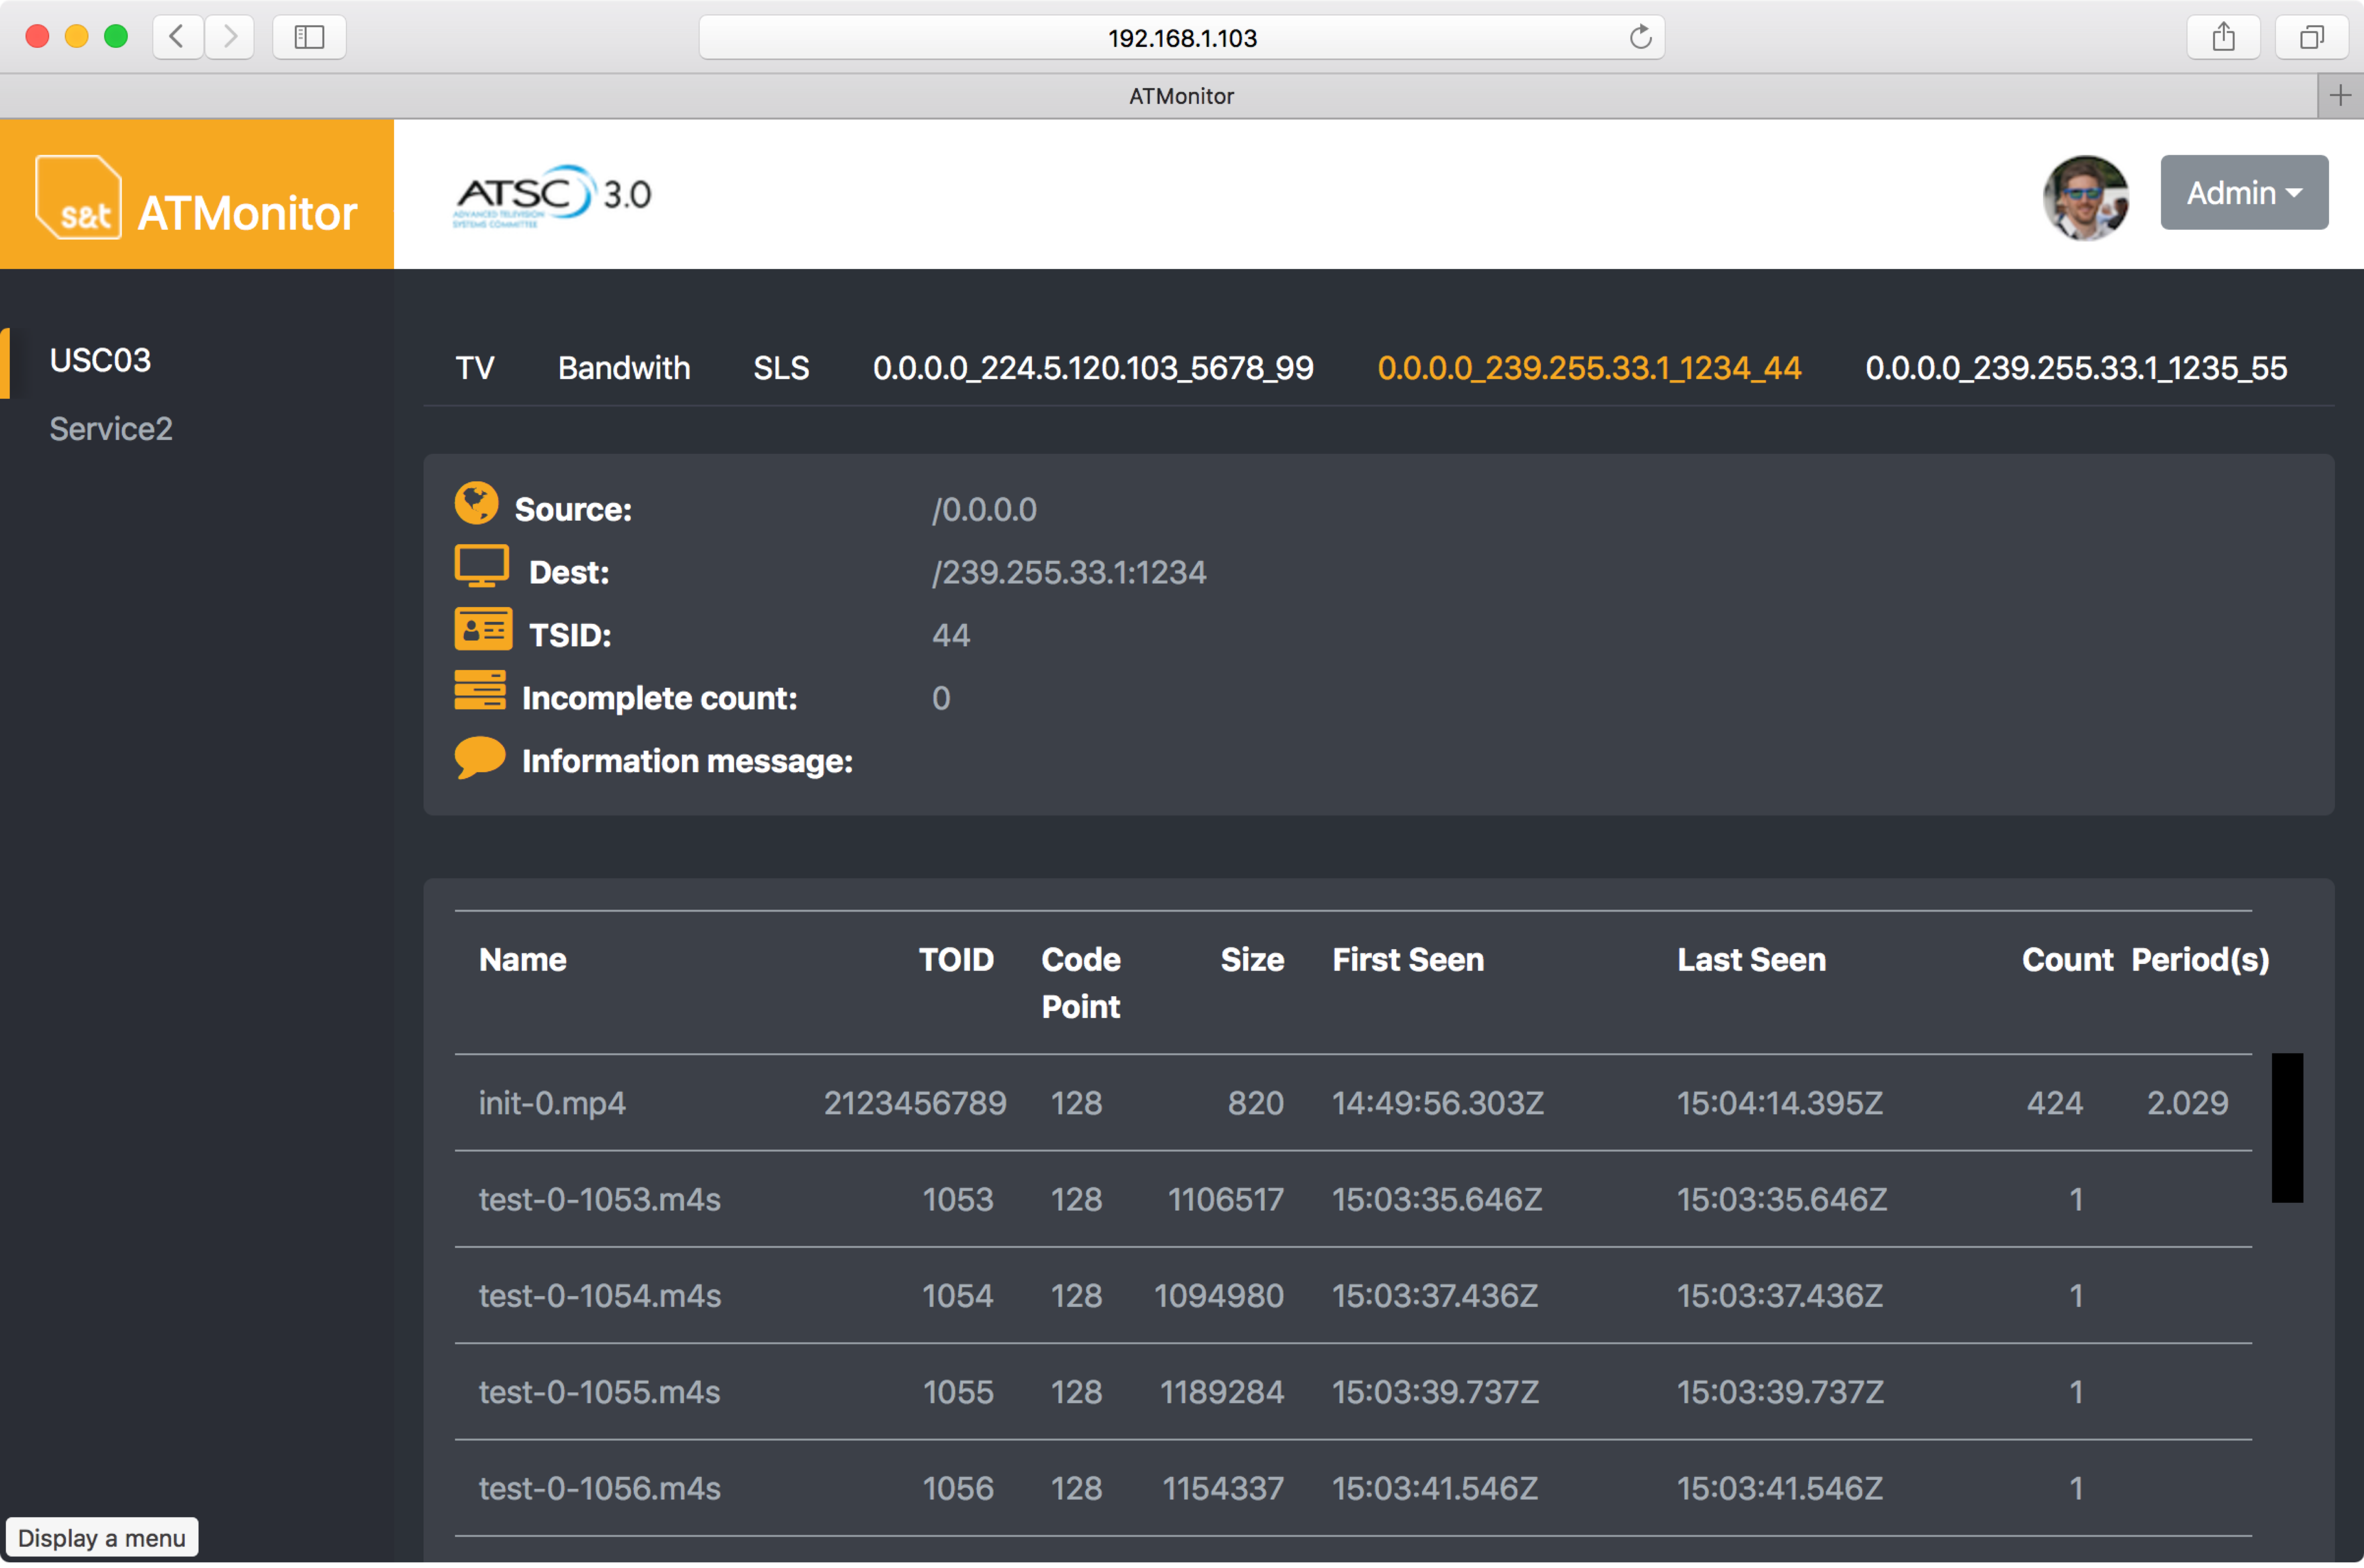2364x1568 pixels.
Task: Click TOID value 2123456789
Action: pos(914,1103)
